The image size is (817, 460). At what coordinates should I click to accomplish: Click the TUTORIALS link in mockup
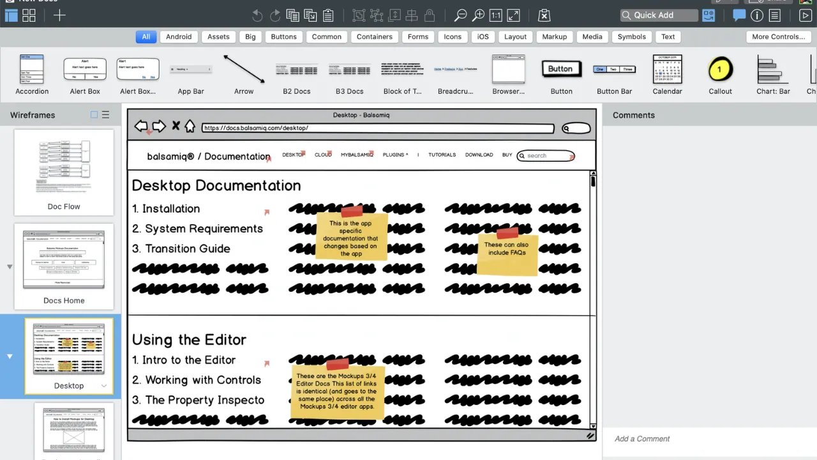[x=442, y=155]
